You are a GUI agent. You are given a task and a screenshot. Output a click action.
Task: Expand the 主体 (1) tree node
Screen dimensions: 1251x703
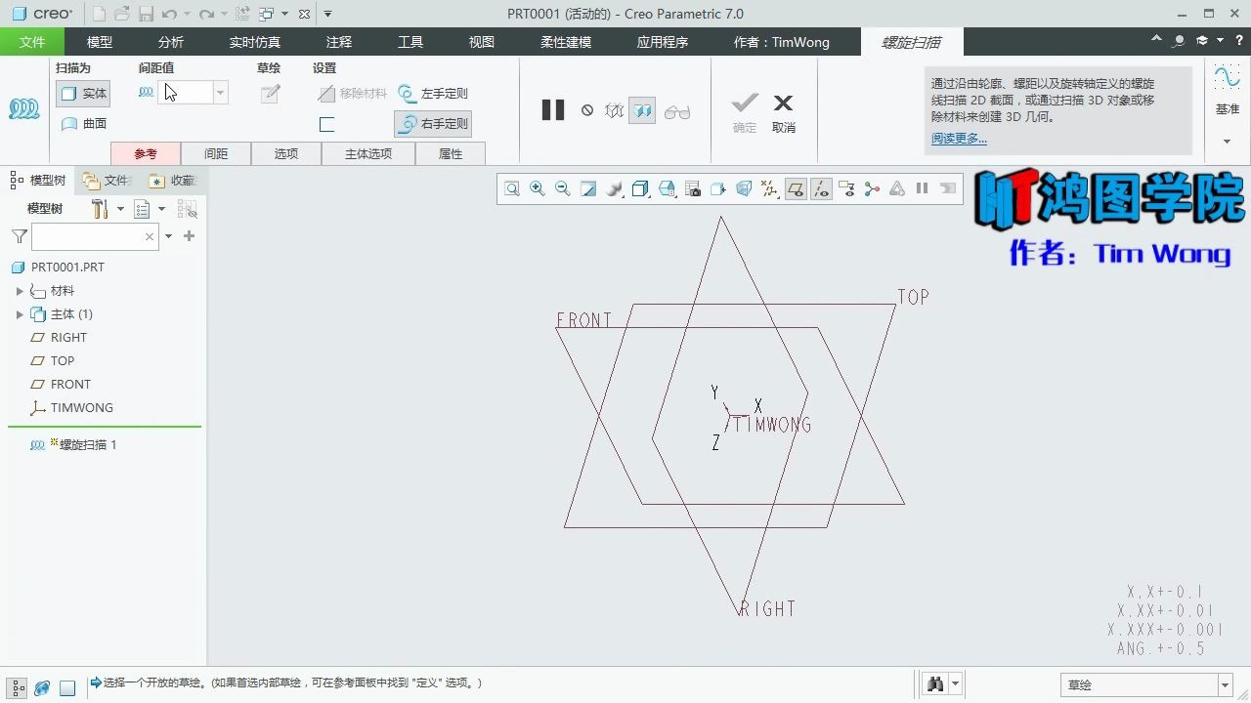[20, 314]
